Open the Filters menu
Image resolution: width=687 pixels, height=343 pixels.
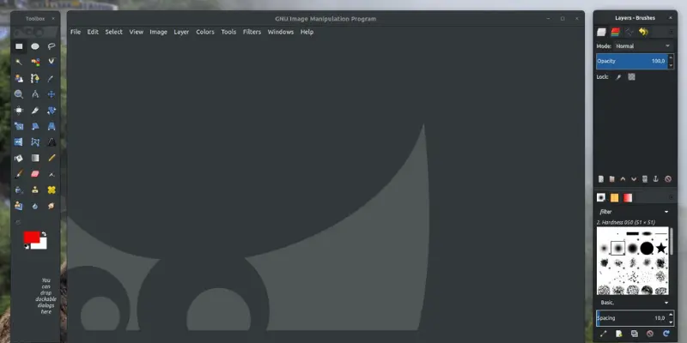pos(252,32)
